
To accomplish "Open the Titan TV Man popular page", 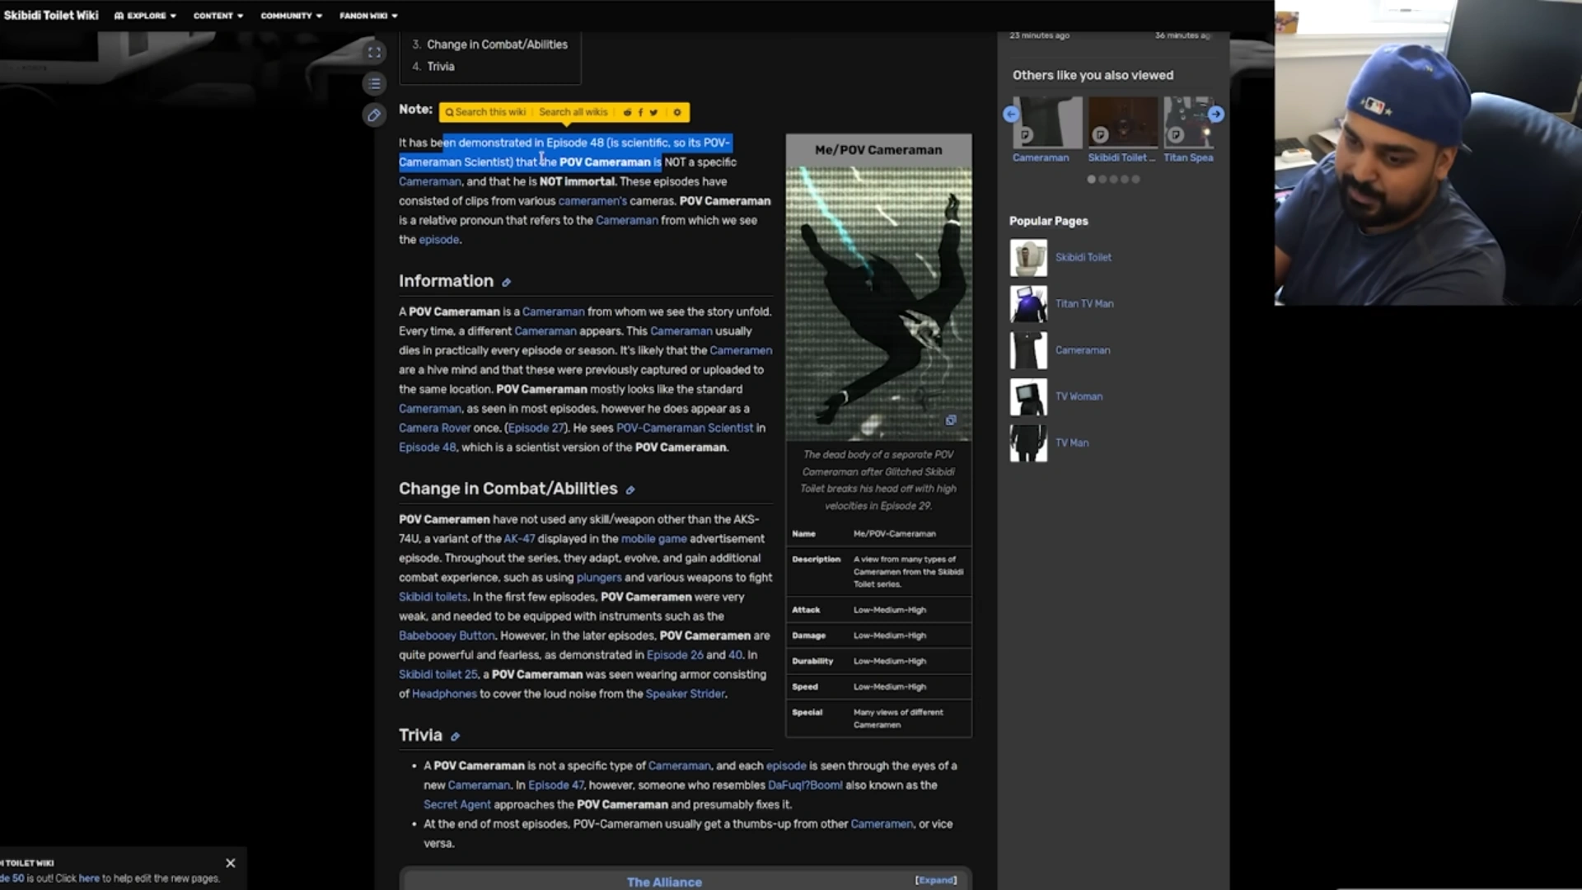I will click(x=1084, y=304).
